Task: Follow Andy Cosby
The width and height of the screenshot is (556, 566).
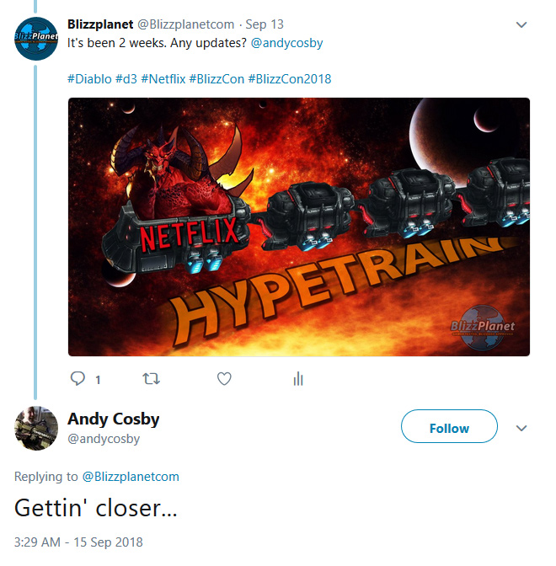Action: click(x=449, y=426)
